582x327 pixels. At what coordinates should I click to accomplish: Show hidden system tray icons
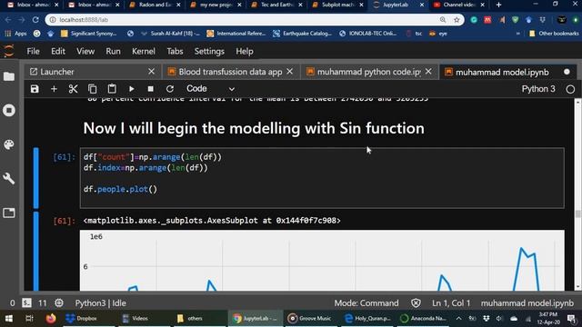[x=458, y=319]
